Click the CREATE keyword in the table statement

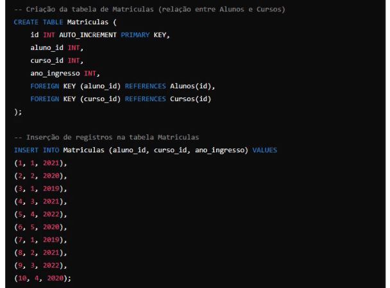coord(26,22)
